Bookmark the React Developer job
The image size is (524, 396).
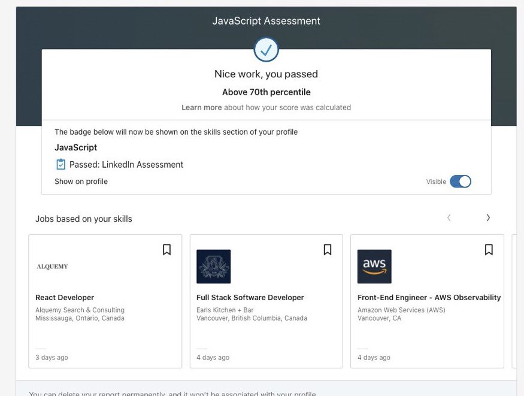[x=166, y=250]
